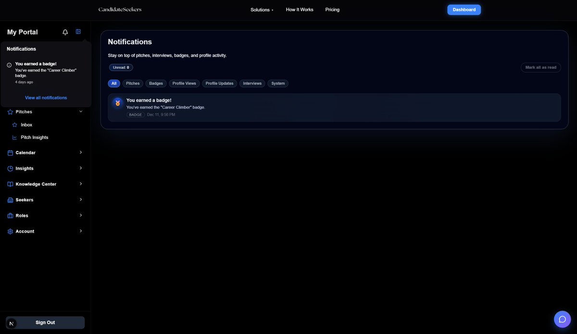Click the Seekers building icon
The width and height of the screenshot is (577, 334).
click(x=10, y=200)
